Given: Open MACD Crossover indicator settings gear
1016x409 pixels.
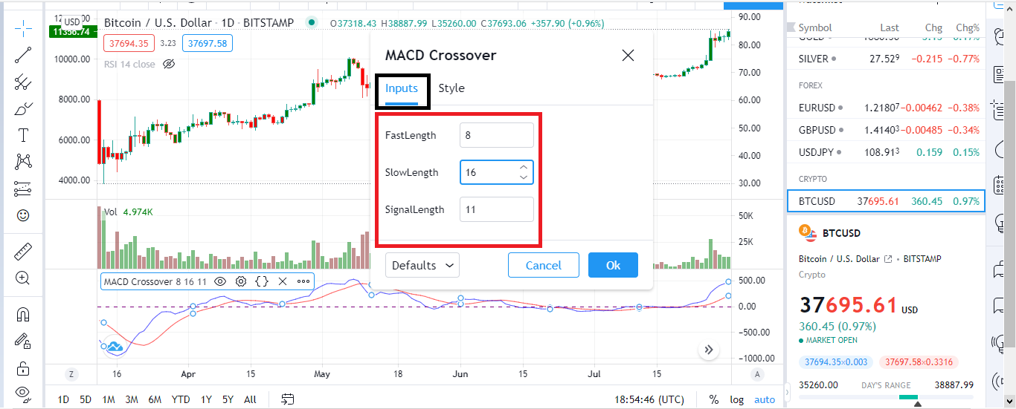Looking at the screenshot, I should click(241, 281).
